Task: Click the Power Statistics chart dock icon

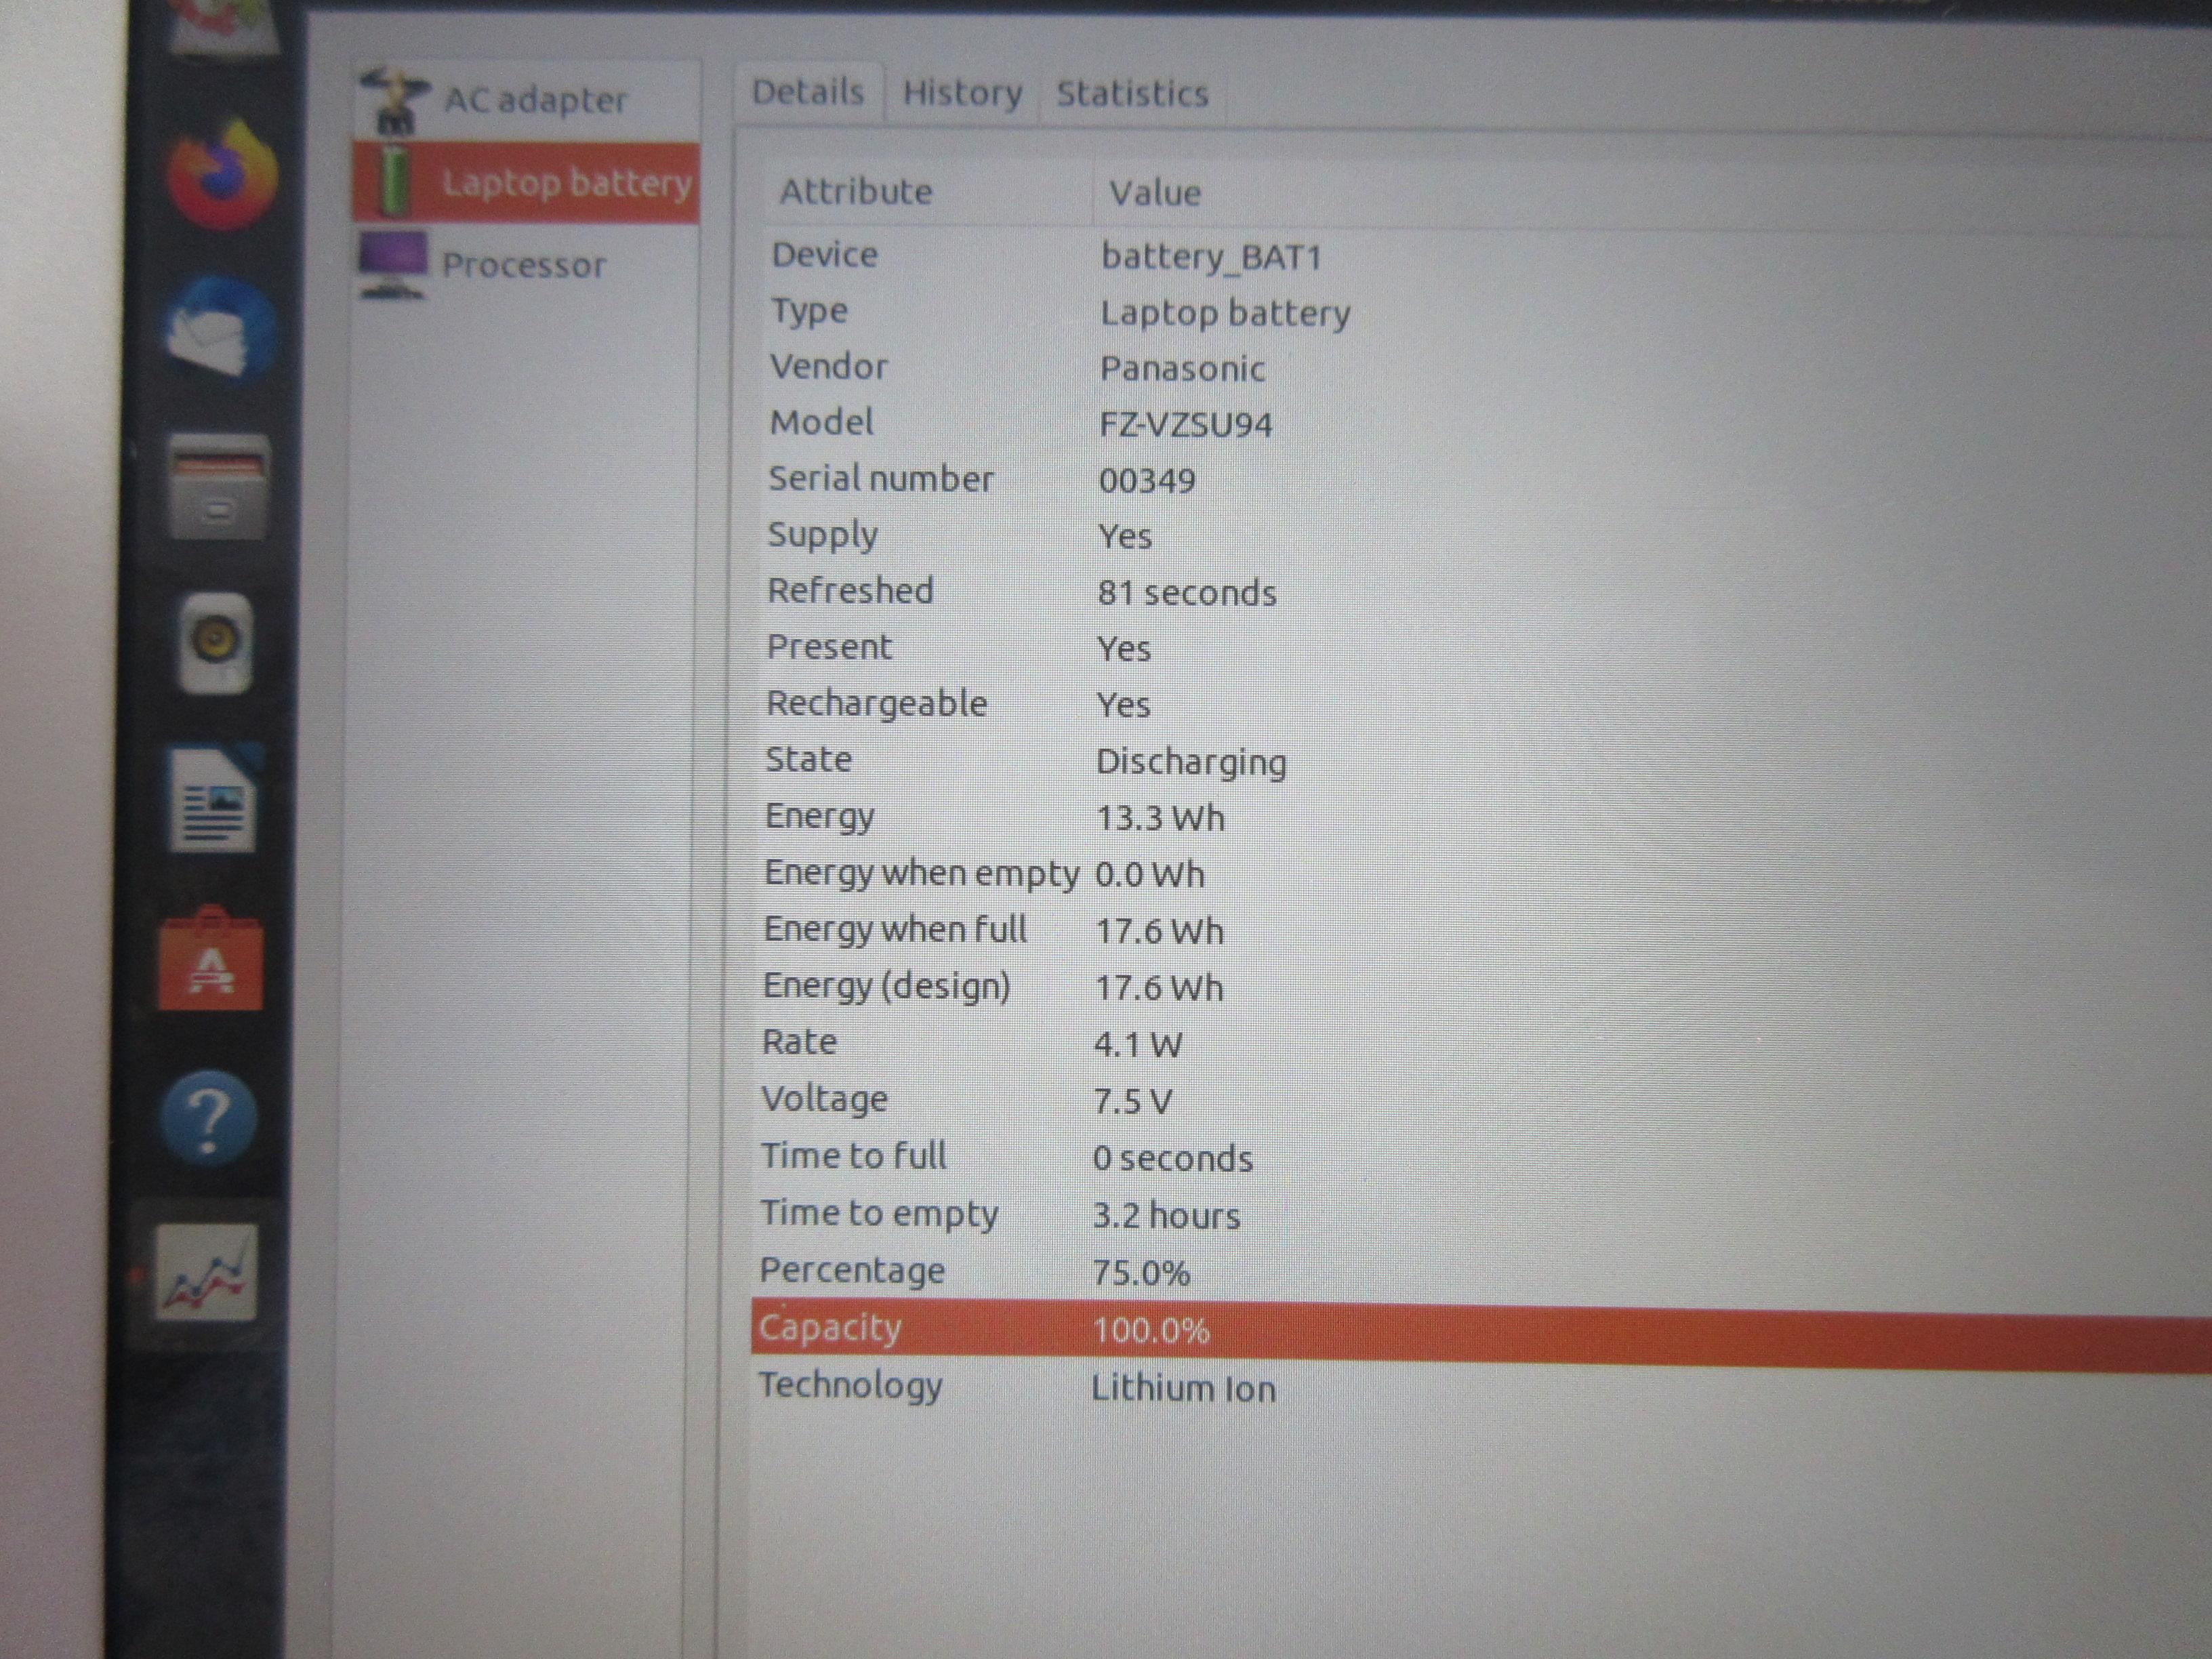Action: point(207,1272)
